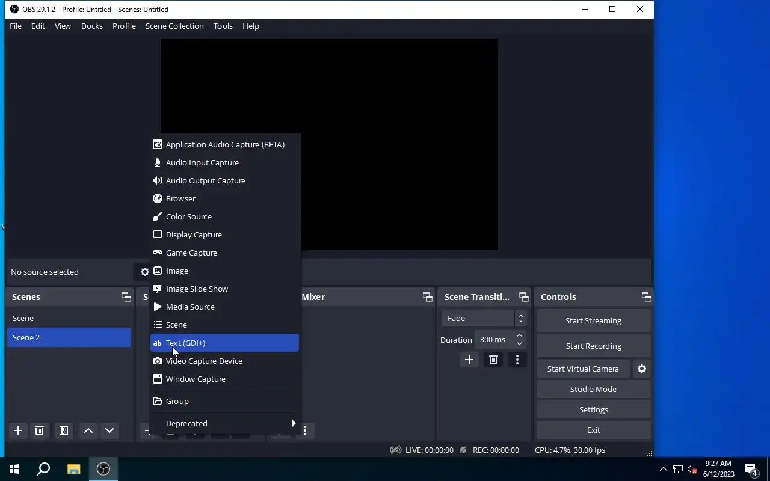
Task: Show hidden system tray icons
Action: 664,469
